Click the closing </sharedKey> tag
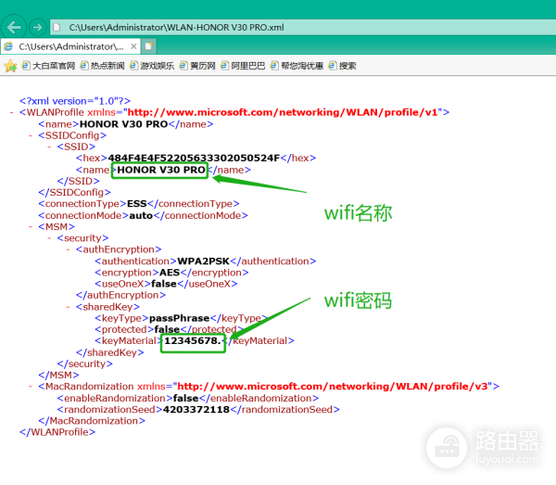Image resolution: width=556 pixels, height=485 pixels. point(110,352)
